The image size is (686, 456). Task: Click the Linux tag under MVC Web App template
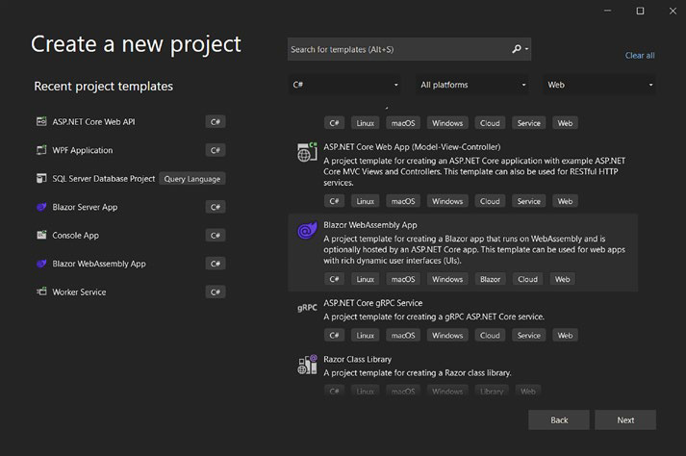click(x=365, y=201)
